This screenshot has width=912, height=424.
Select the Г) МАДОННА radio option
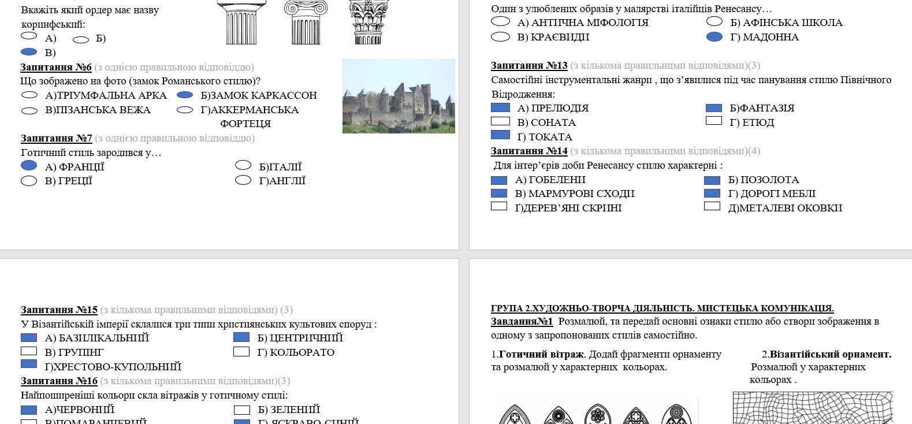pyautogui.click(x=714, y=37)
